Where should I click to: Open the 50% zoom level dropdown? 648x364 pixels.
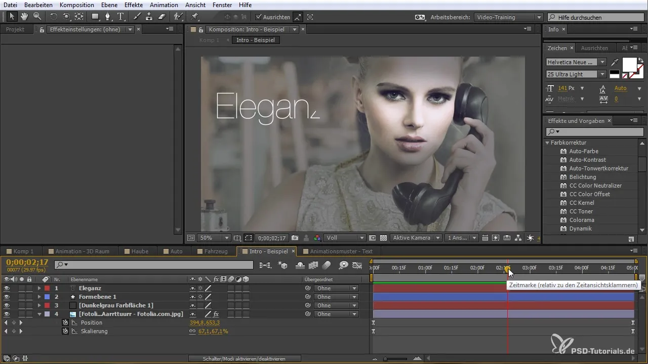213,238
